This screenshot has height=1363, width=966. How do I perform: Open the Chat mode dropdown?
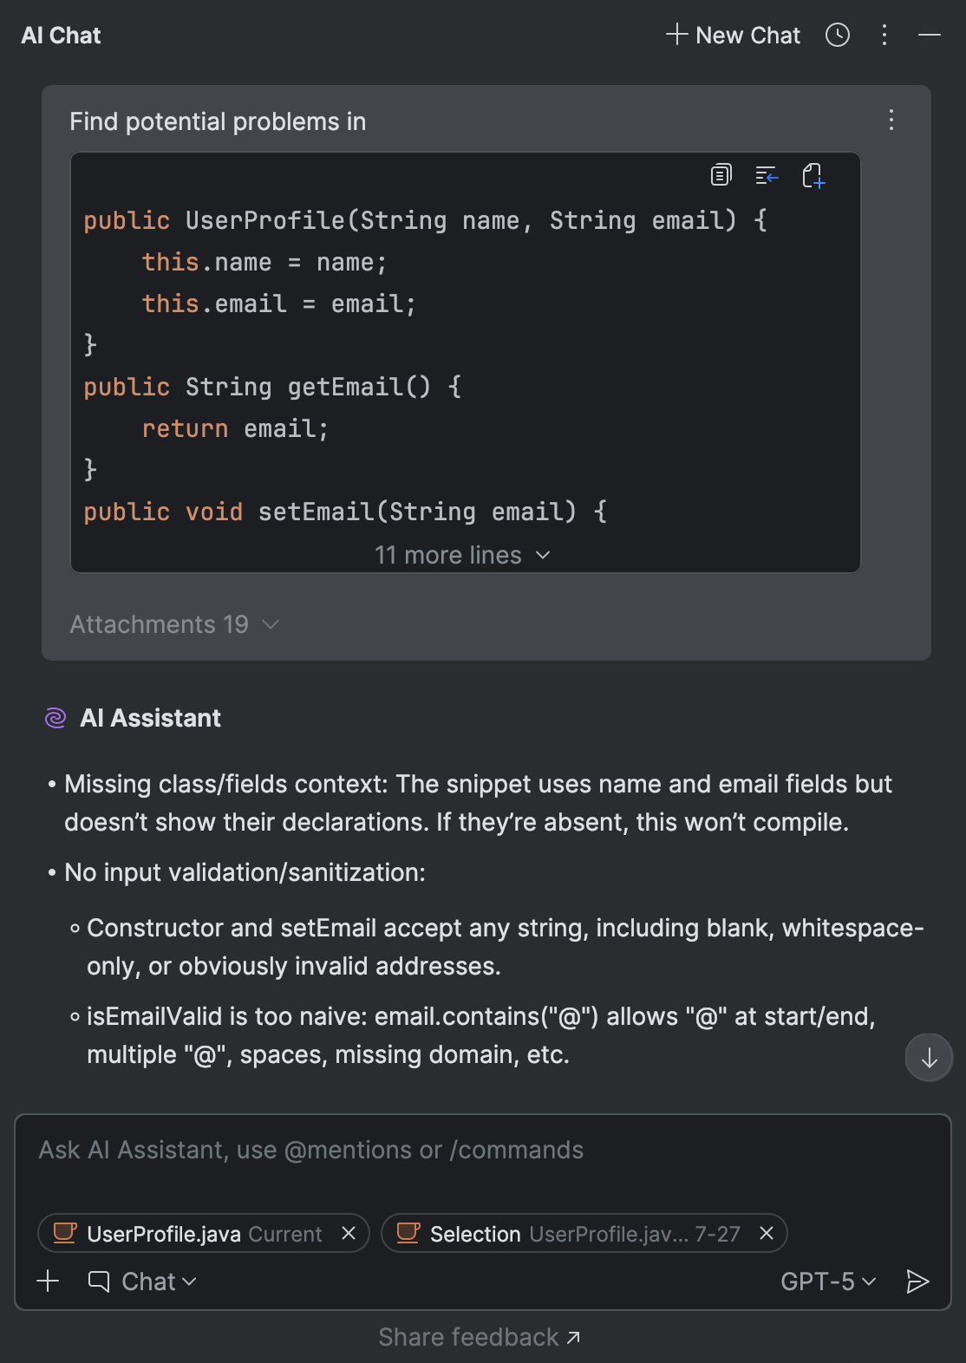click(x=144, y=1281)
